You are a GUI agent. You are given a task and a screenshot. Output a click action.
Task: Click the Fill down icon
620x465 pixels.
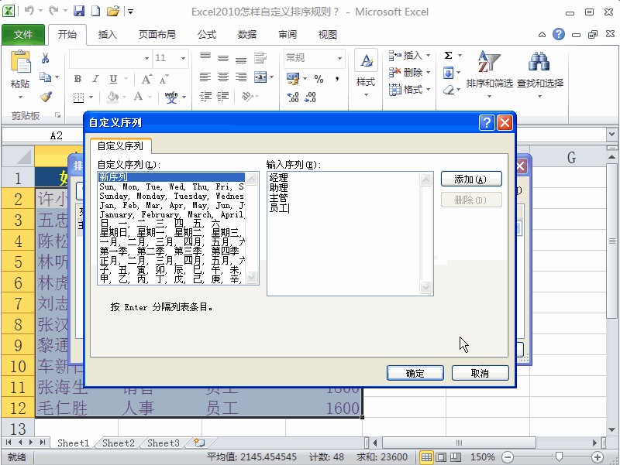click(449, 73)
